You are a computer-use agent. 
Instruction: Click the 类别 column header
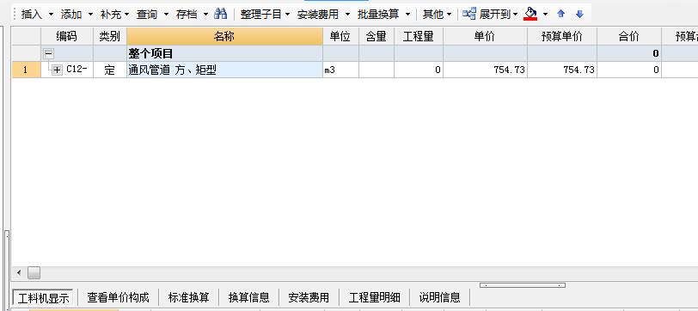coord(110,36)
